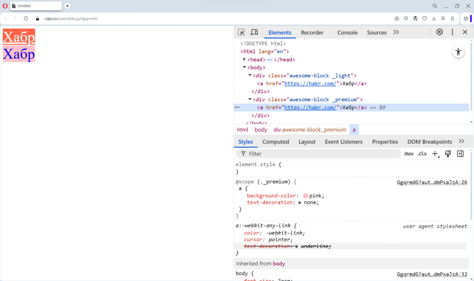This screenshot has width=474, height=281.
Task: Add new style rule plus icon
Action: 435,154
